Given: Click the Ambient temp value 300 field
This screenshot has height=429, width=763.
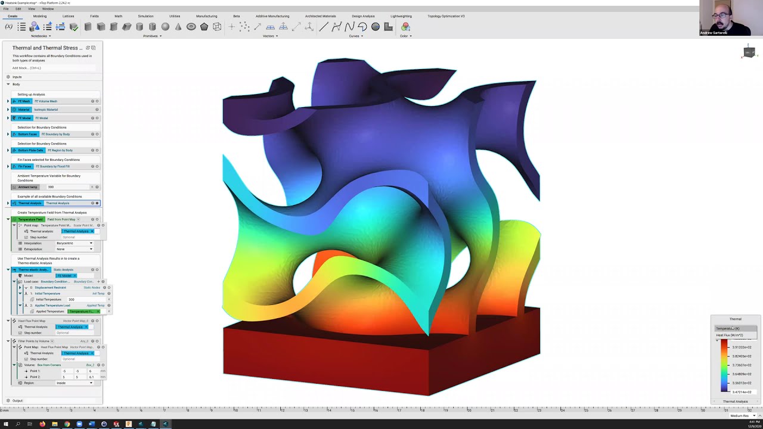Looking at the screenshot, I should point(67,187).
